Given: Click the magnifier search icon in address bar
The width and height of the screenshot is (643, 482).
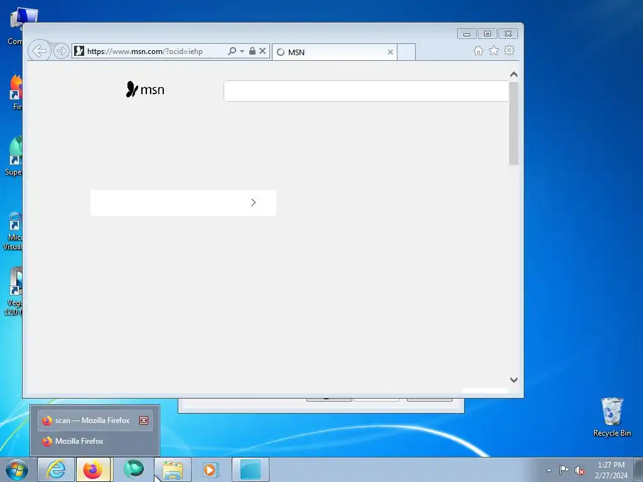Looking at the screenshot, I should (232, 51).
